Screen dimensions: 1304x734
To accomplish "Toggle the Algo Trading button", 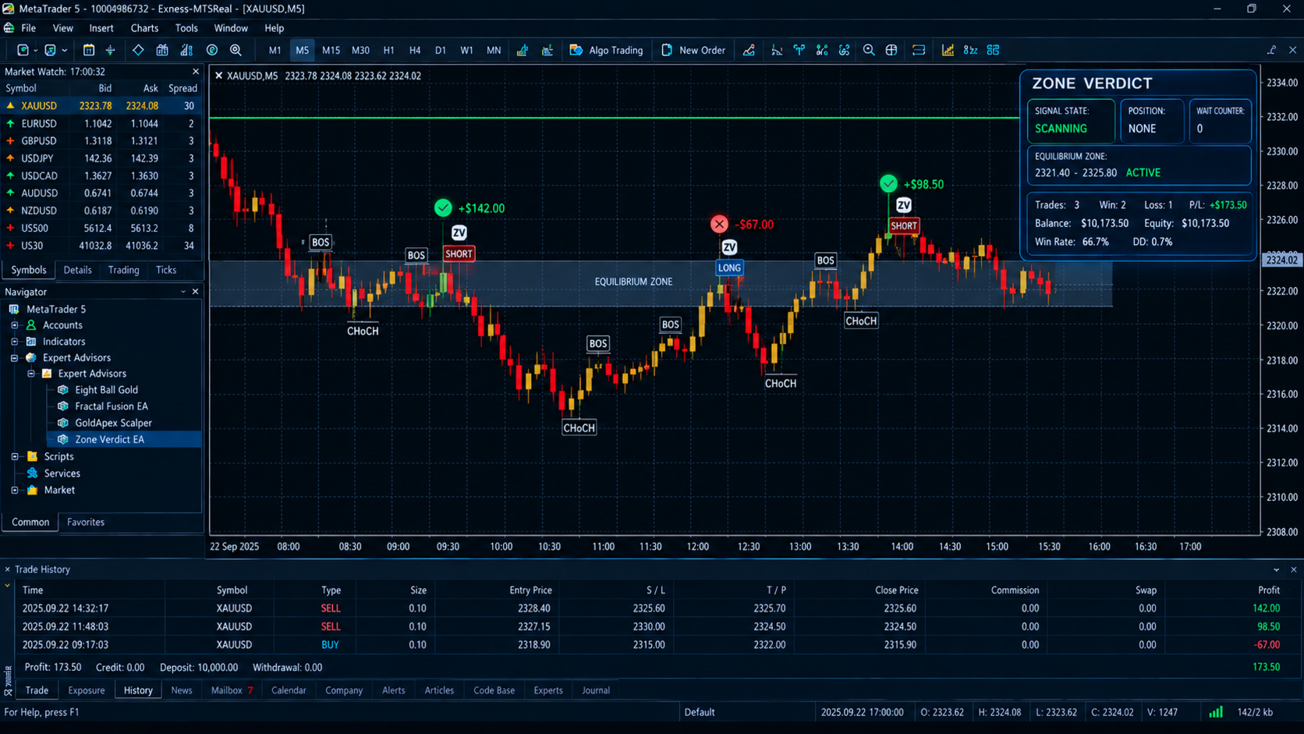I will (607, 50).
